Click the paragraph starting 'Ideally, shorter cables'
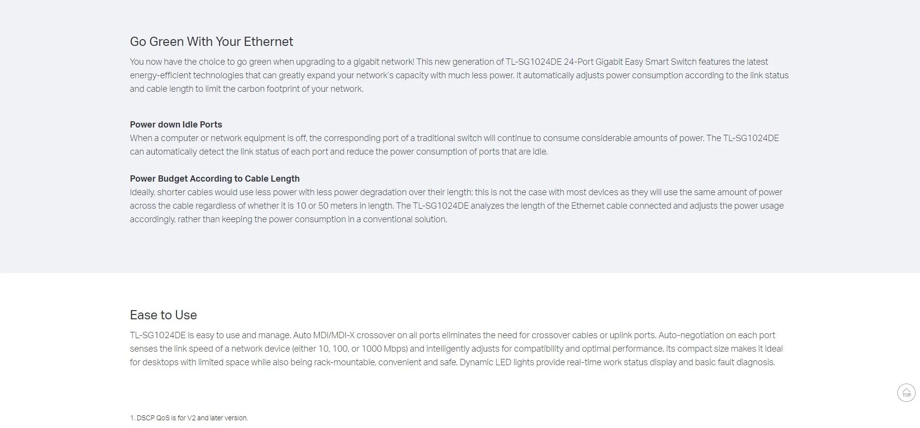Image resolution: width=920 pixels, height=428 pixels. click(457, 206)
